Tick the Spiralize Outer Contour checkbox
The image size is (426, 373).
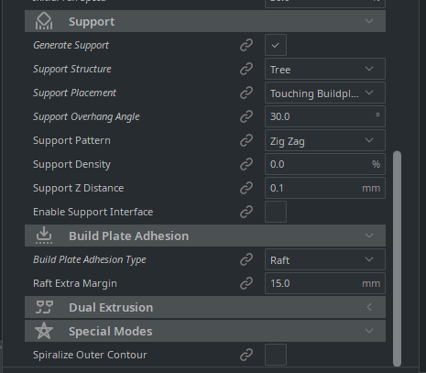pyautogui.click(x=276, y=355)
